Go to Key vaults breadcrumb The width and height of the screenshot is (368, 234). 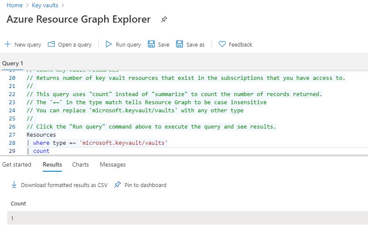click(45, 5)
